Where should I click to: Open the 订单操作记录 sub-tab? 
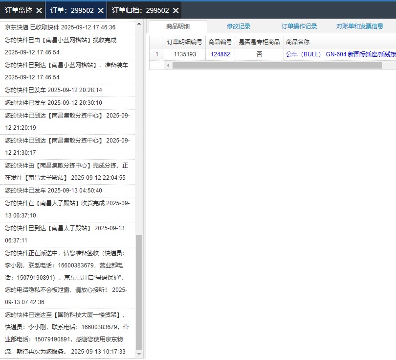299,26
